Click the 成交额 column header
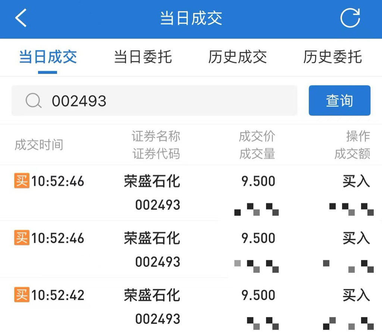The image size is (382, 334). point(352,154)
